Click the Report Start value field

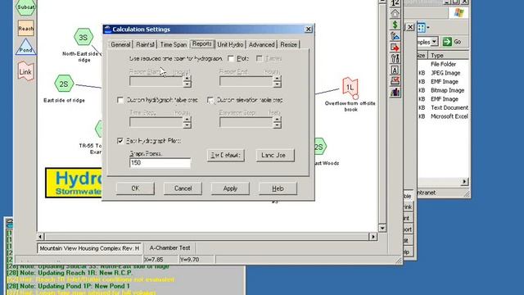tap(156, 81)
